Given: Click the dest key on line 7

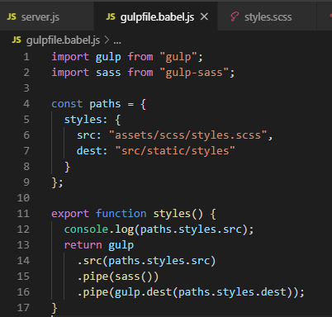Looking at the screenshot, I should pyautogui.click(x=89, y=151).
